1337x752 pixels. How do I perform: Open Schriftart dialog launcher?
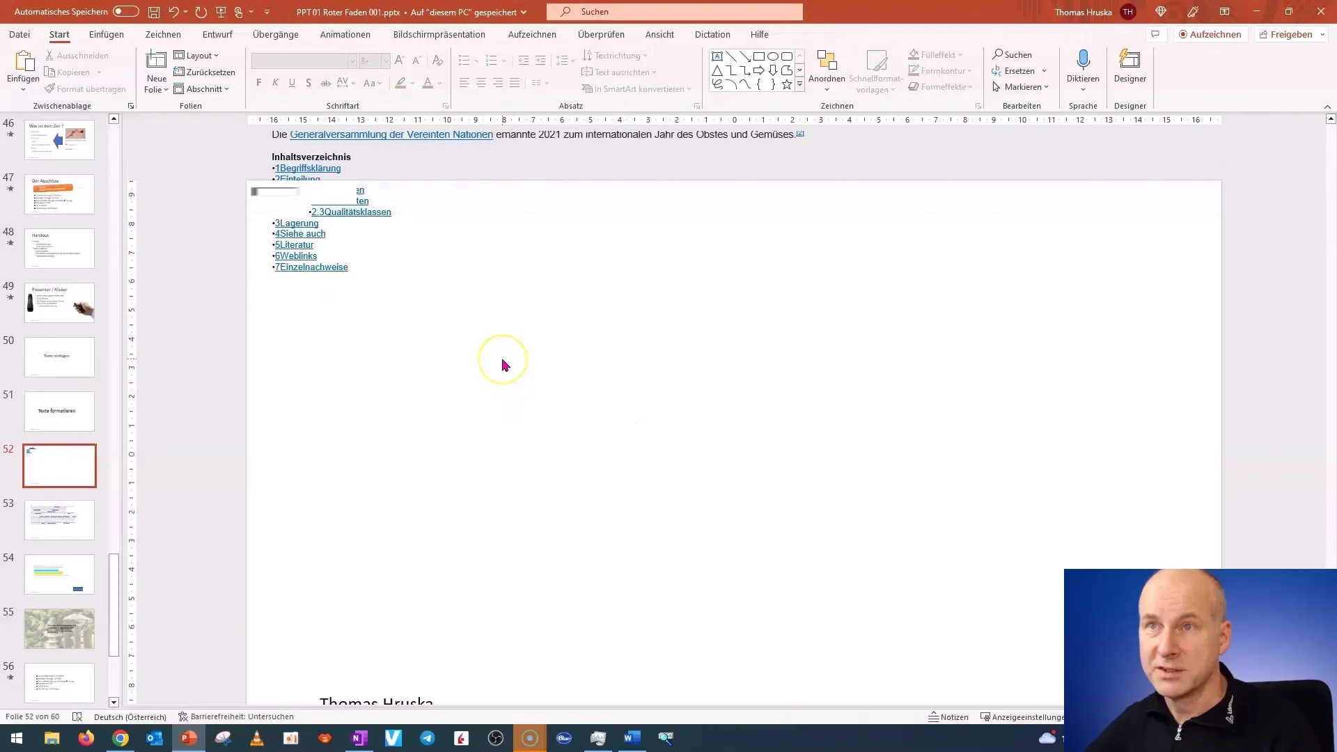(446, 107)
